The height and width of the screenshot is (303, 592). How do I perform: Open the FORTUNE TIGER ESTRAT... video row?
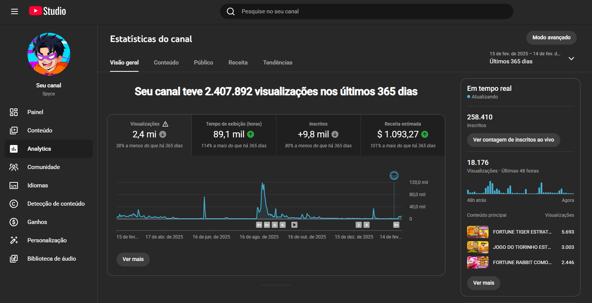point(521,232)
